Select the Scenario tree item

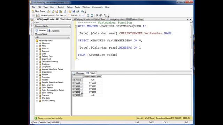point(45,95)
